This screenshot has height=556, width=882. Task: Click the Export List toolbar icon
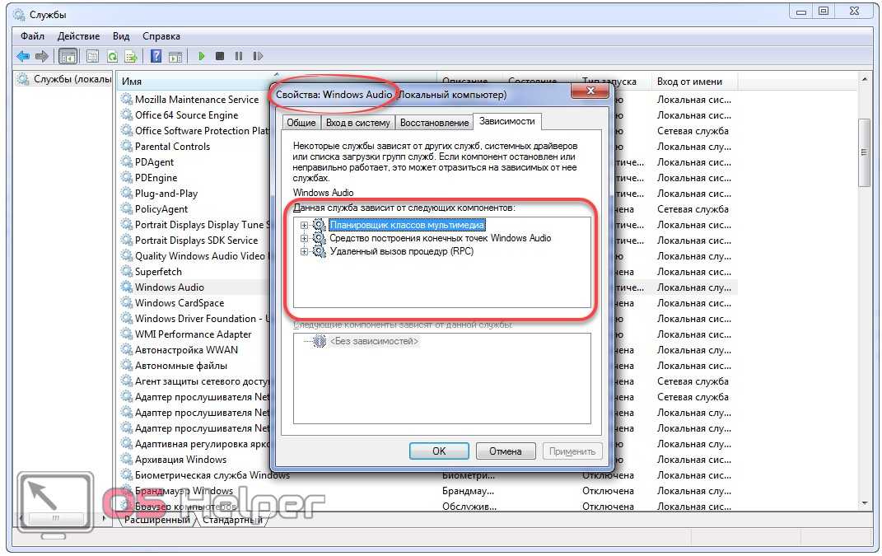pos(130,56)
